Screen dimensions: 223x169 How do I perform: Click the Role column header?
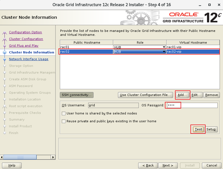pyautogui.click(x=140, y=43)
